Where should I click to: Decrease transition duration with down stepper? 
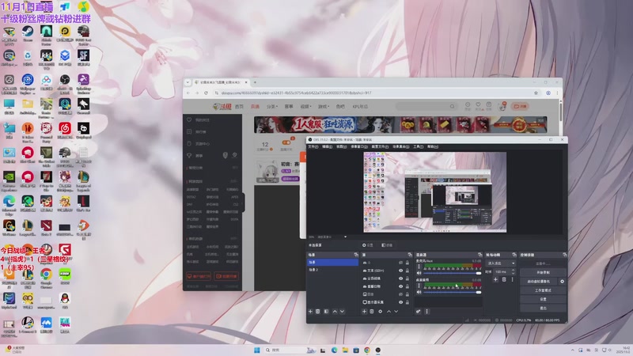pos(513,273)
